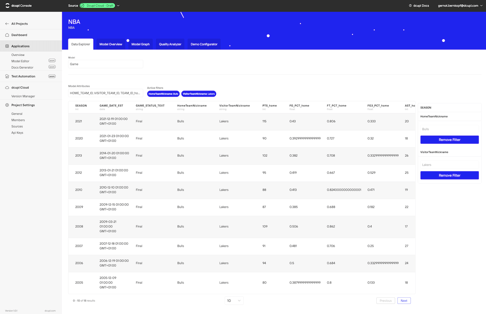Click the HomeTeamNickname: Bulls filter chip
The height and width of the screenshot is (314, 486).
pyautogui.click(x=163, y=94)
